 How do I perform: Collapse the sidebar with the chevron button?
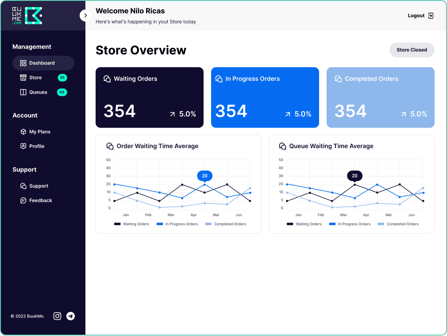pos(85,15)
